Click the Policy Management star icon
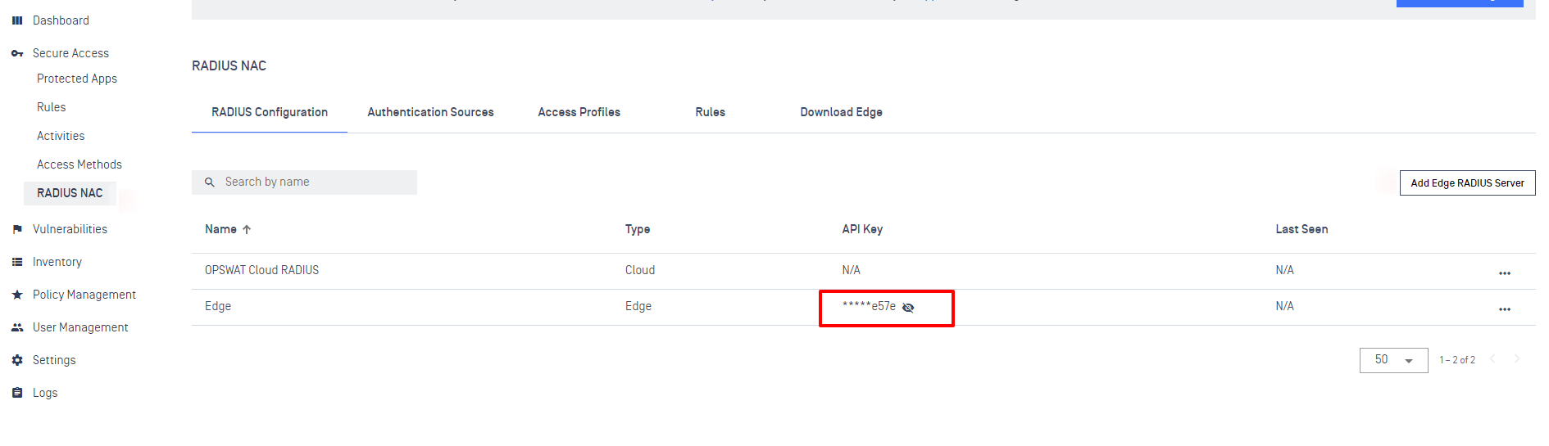 coord(17,295)
